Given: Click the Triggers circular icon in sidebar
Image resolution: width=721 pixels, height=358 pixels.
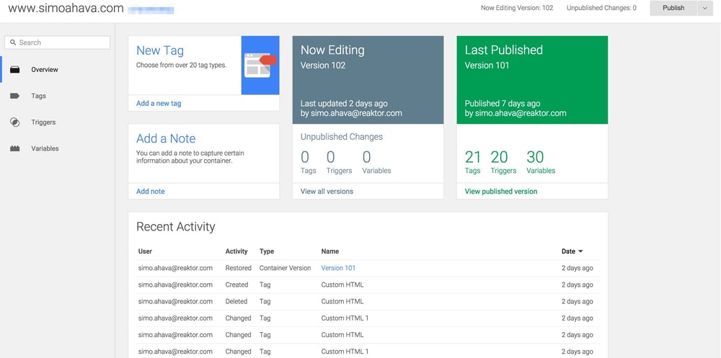Looking at the screenshot, I should click(x=14, y=122).
